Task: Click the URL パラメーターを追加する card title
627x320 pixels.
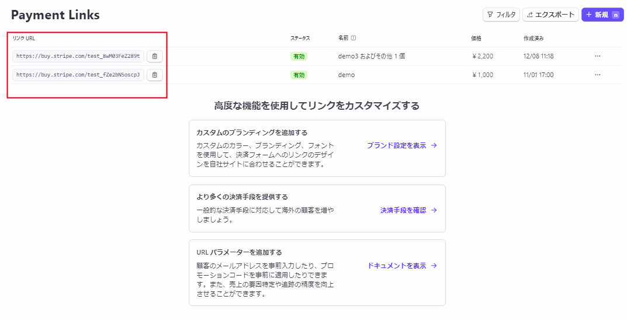Action: coord(239,252)
